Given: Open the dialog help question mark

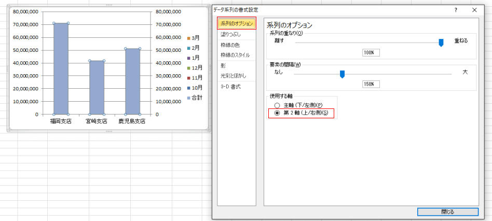Looking at the screenshot, I should (x=456, y=10).
